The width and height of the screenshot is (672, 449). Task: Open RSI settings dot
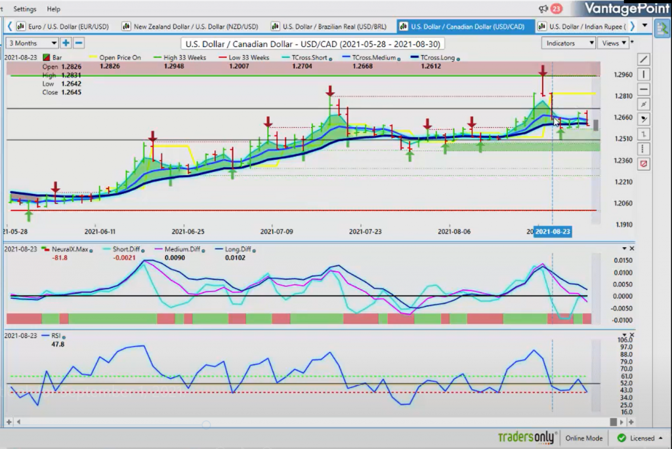click(64, 338)
